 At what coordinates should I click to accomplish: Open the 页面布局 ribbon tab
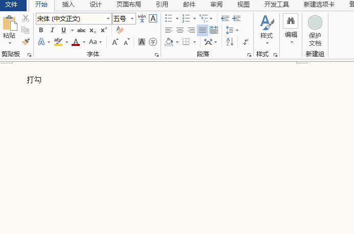128,5
